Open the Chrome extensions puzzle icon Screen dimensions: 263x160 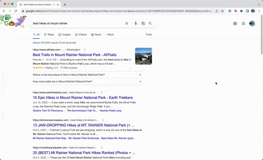click(x=242, y=11)
